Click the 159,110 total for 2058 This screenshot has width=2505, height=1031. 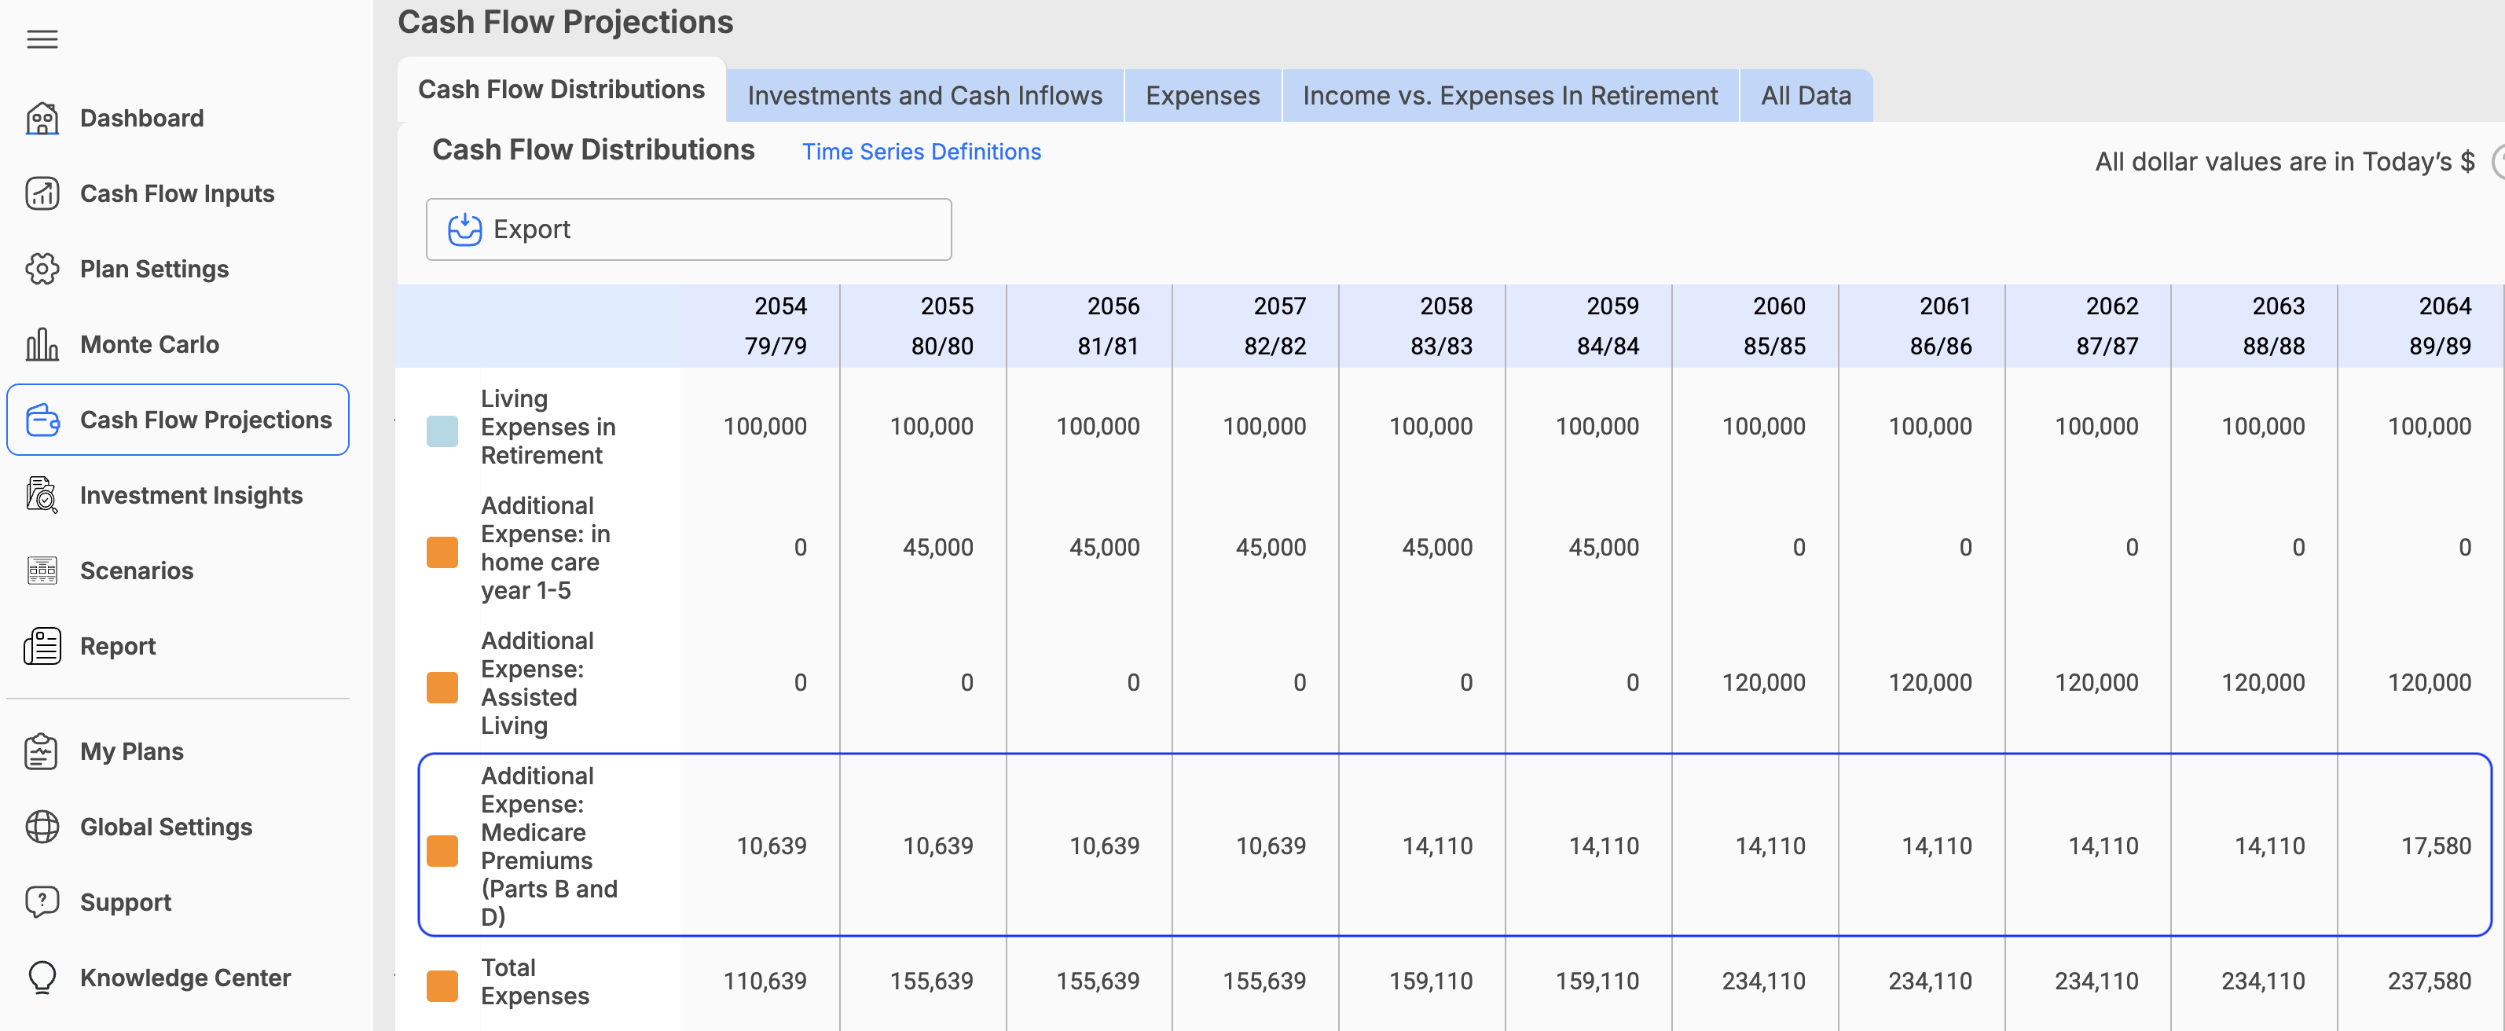coord(1430,981)
